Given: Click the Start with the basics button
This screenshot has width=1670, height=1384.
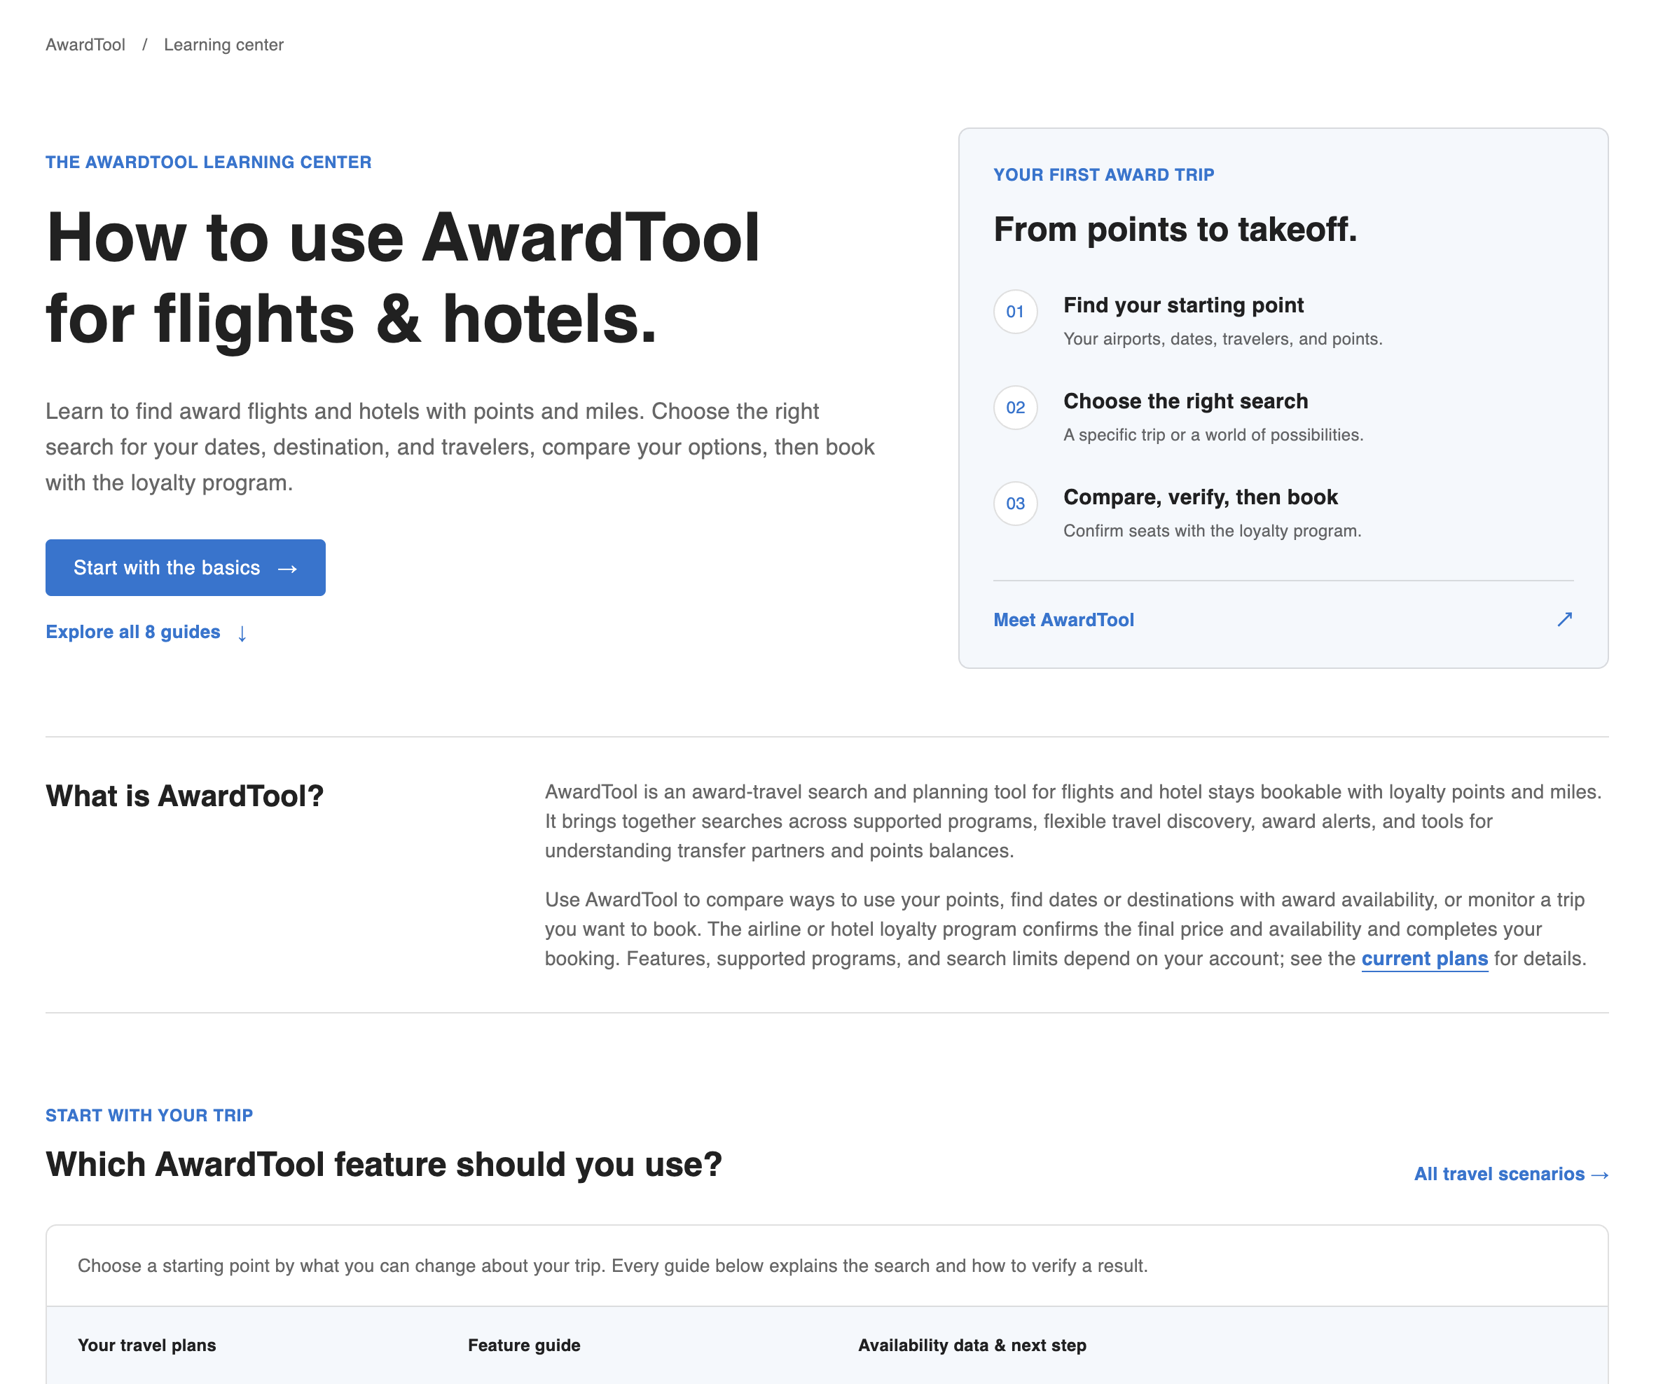Looking at the screenshot, I should [x=186, y=567].
